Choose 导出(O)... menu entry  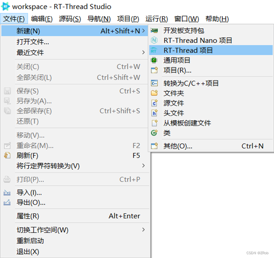[75, 203]
